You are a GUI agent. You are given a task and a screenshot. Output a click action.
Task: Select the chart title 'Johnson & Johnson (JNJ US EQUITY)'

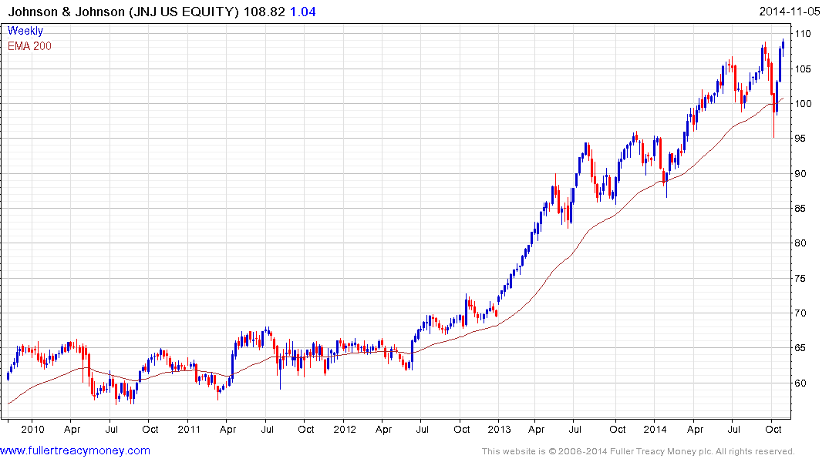pos(123,12)
